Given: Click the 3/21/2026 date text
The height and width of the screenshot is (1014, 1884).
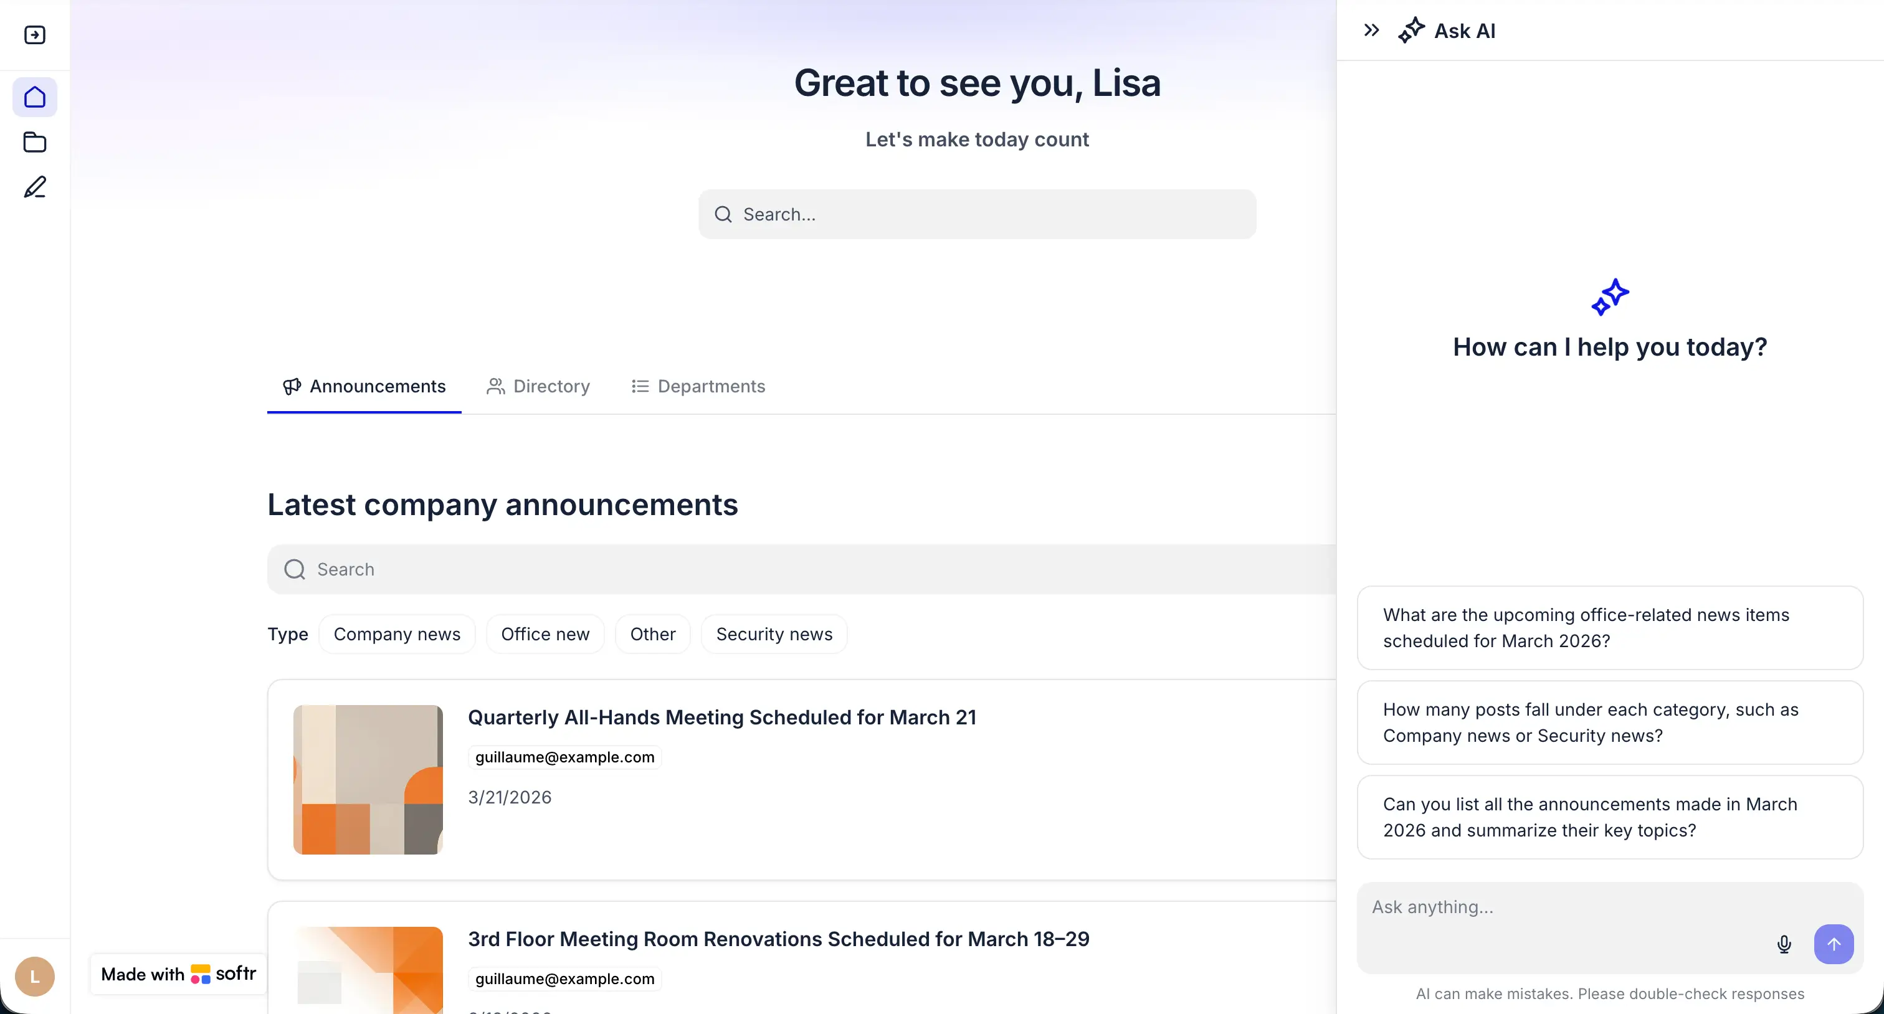Looking at the screenshot, I should 510,797.
